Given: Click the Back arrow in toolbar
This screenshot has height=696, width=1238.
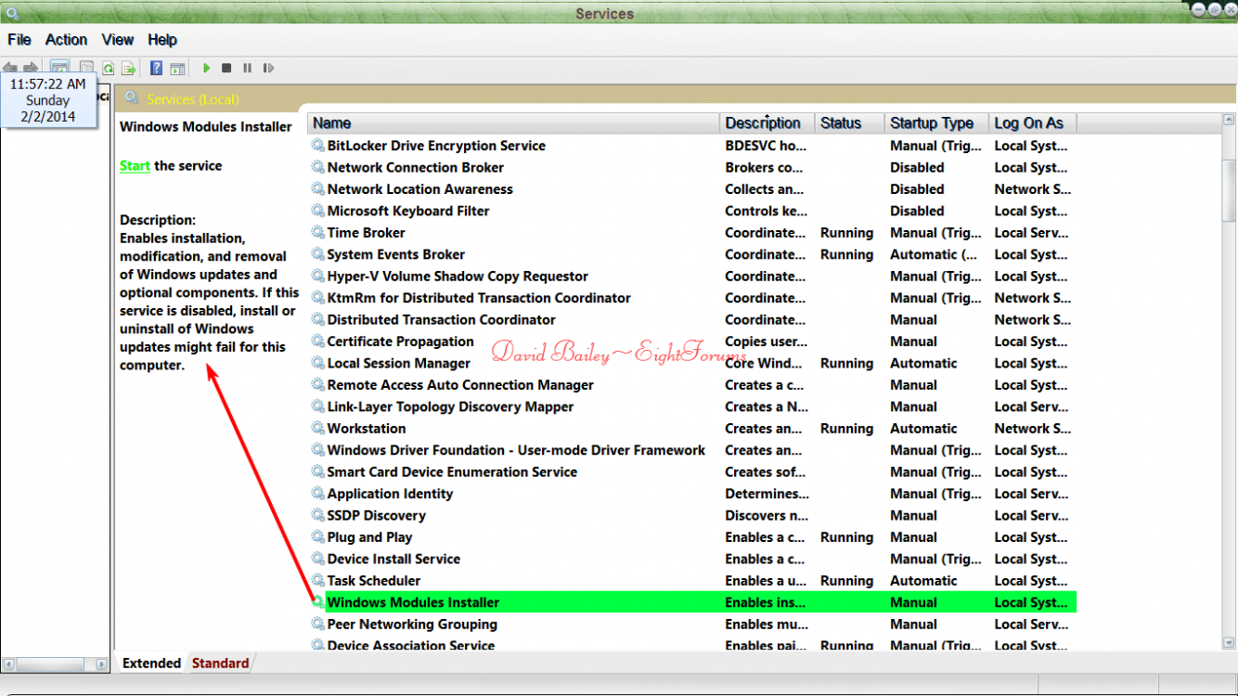Looking at the screenshot, I should click(x=10, y=68).
